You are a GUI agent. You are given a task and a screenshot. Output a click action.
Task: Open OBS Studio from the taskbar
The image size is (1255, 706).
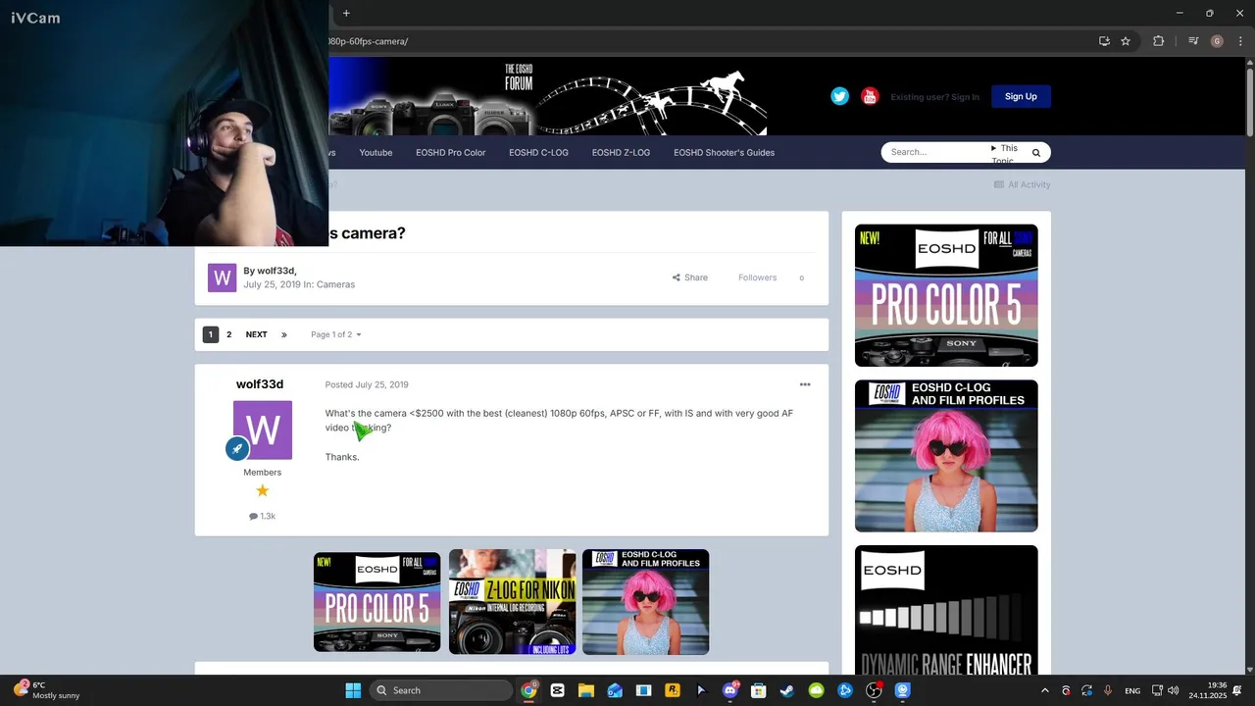coord(874,690)
